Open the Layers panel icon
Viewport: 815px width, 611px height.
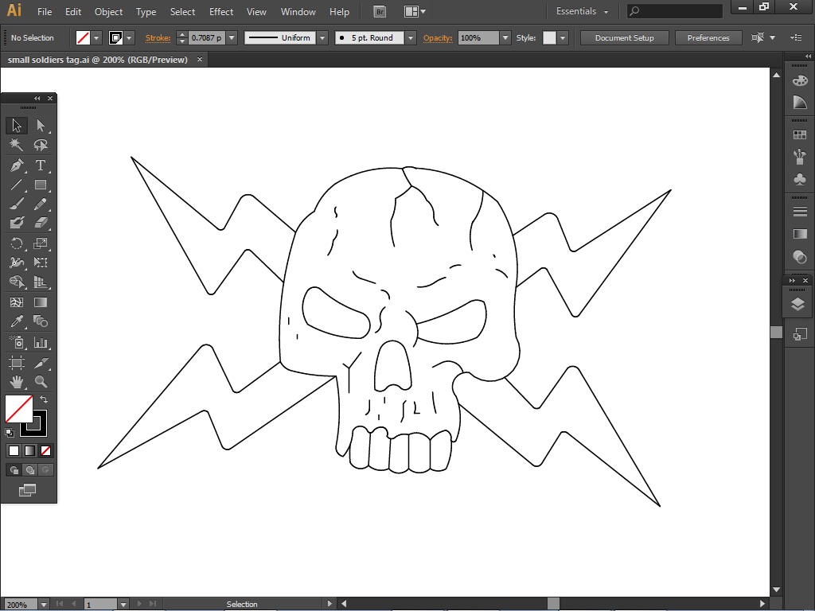click(797, 305)
